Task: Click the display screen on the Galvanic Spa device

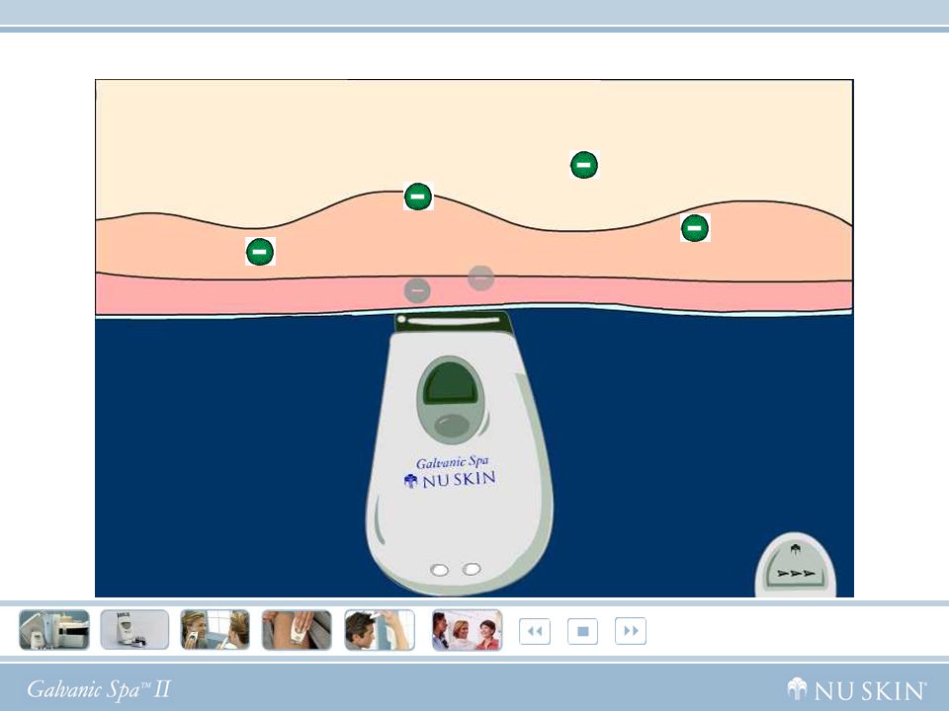Action: [x=451, y=382]
